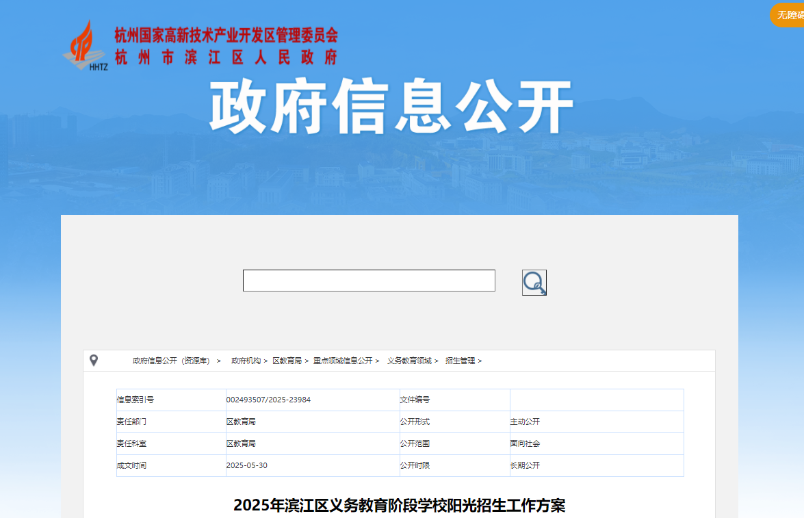Image resolution: width=804 pixels, height=518 pixels.
Task: Click 招生管理 breadcrumb item
Action: pyautogui.click(x=460, y=361)
